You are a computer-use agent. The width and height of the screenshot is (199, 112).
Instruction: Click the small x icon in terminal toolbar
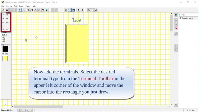(3, 15)
